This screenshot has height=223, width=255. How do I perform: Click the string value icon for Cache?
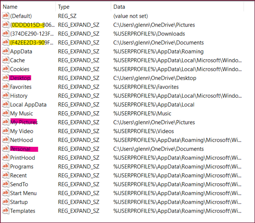[5, 60]
